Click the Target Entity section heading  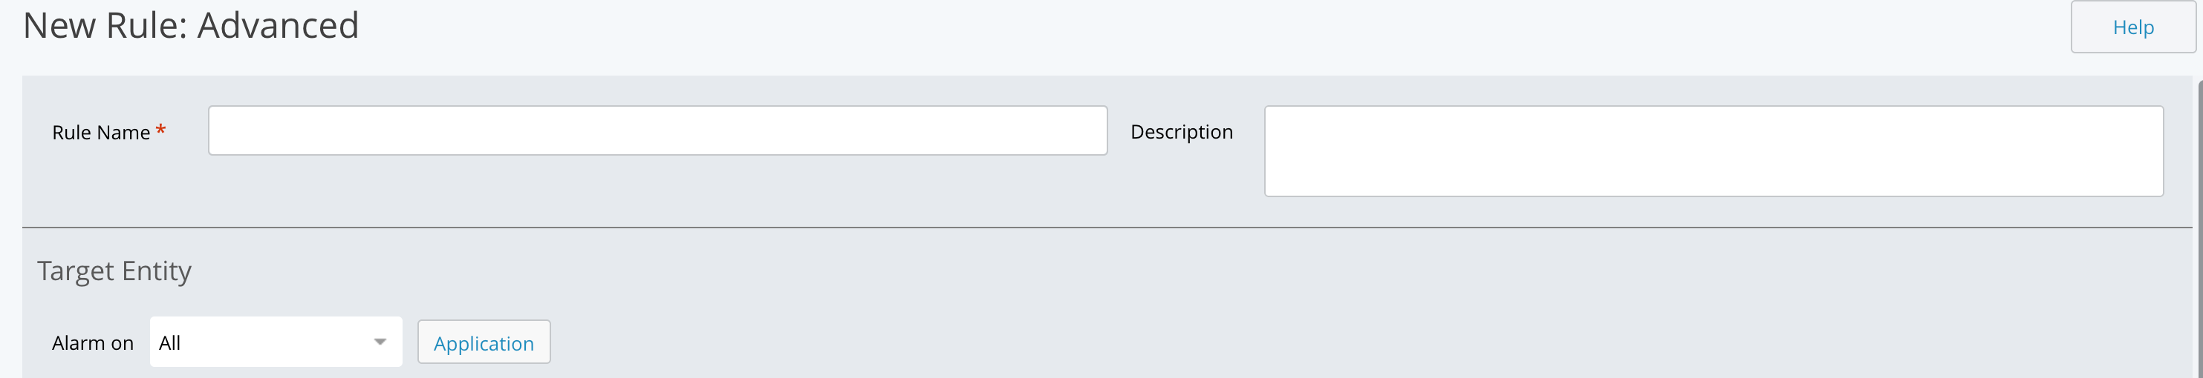pyautogui.click(x=114, y=271)
